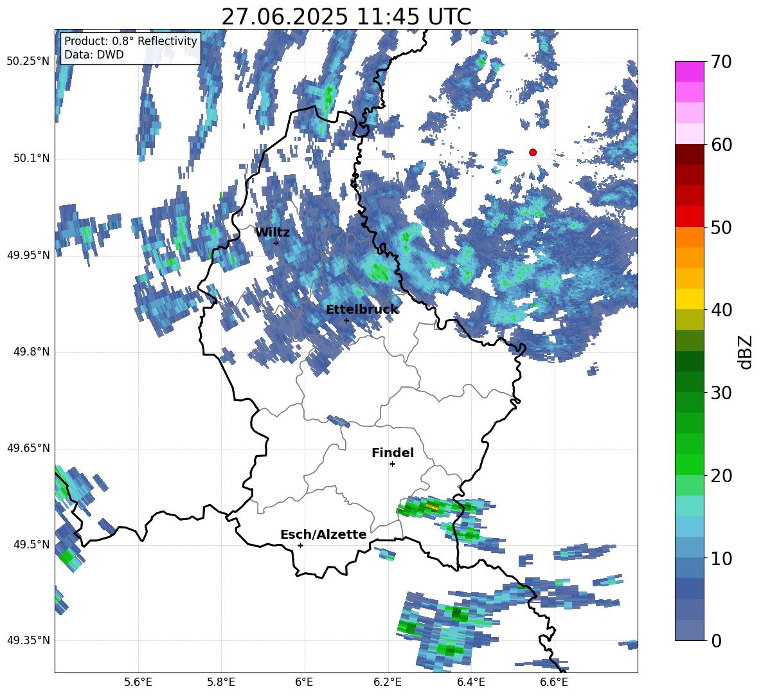The image size is (761, 695).
Task: Pick the dark green swatch above 30 dBZ
Action: click(689, 382)
